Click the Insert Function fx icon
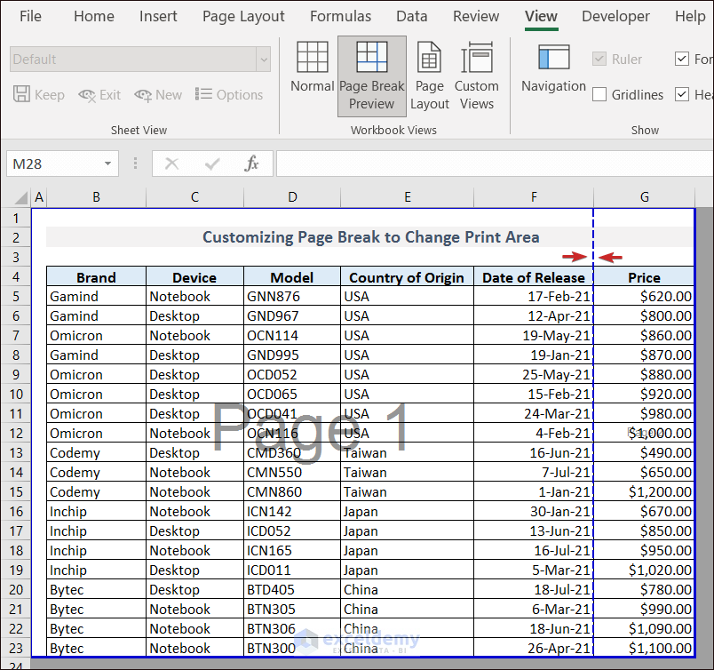The height and width of the screenshot is (670, 714). pos(252,164)
